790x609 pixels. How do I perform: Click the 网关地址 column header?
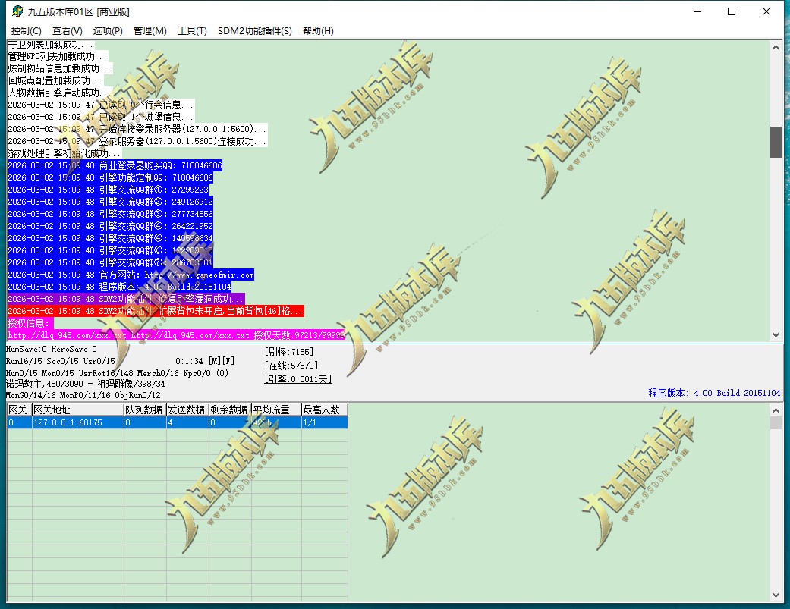[78, 410]
